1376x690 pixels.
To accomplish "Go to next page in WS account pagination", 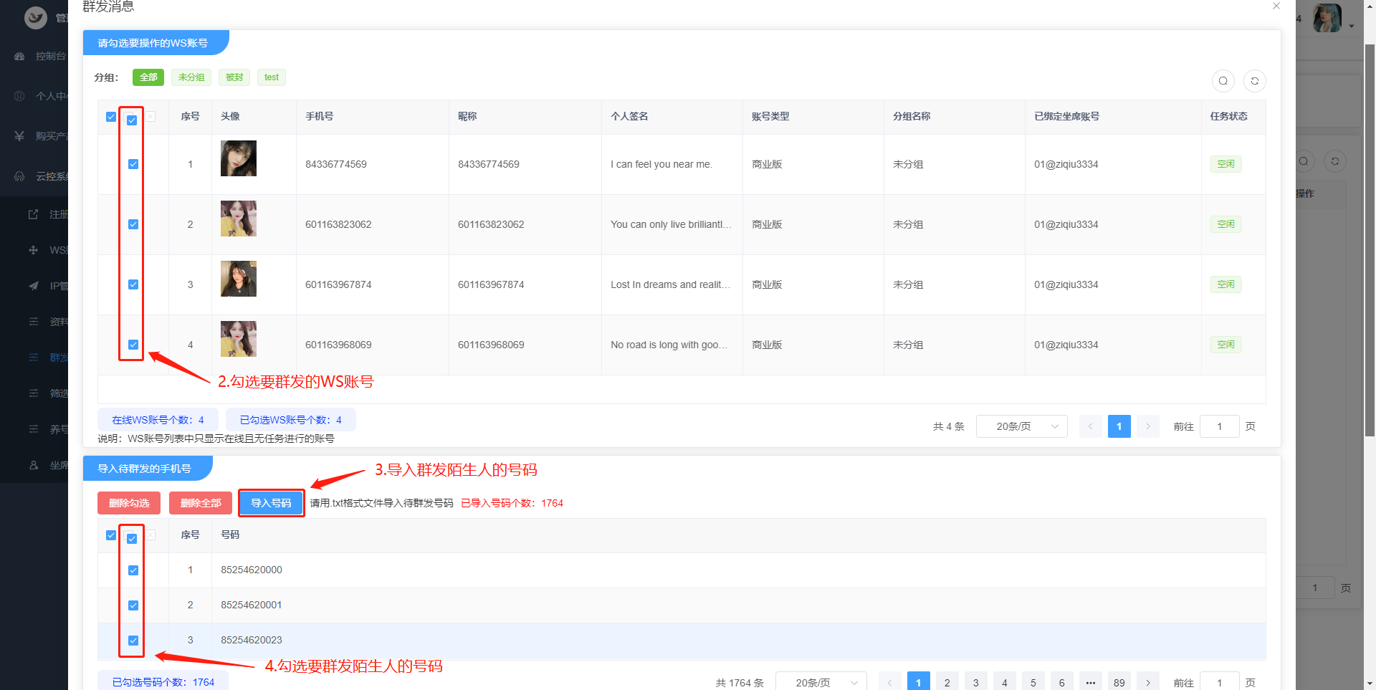I will pyautogui.click(x=1148, y=426).
